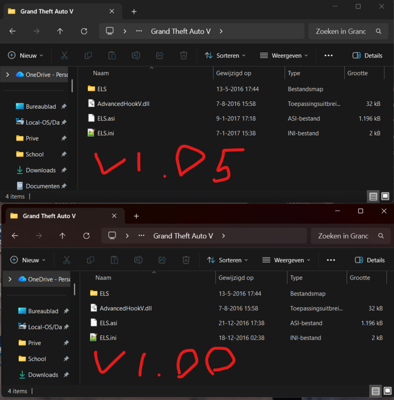The image size is (394, 400).
Task: Sort by Gewijzigd op in top window
Action: (x=234, y=73)
